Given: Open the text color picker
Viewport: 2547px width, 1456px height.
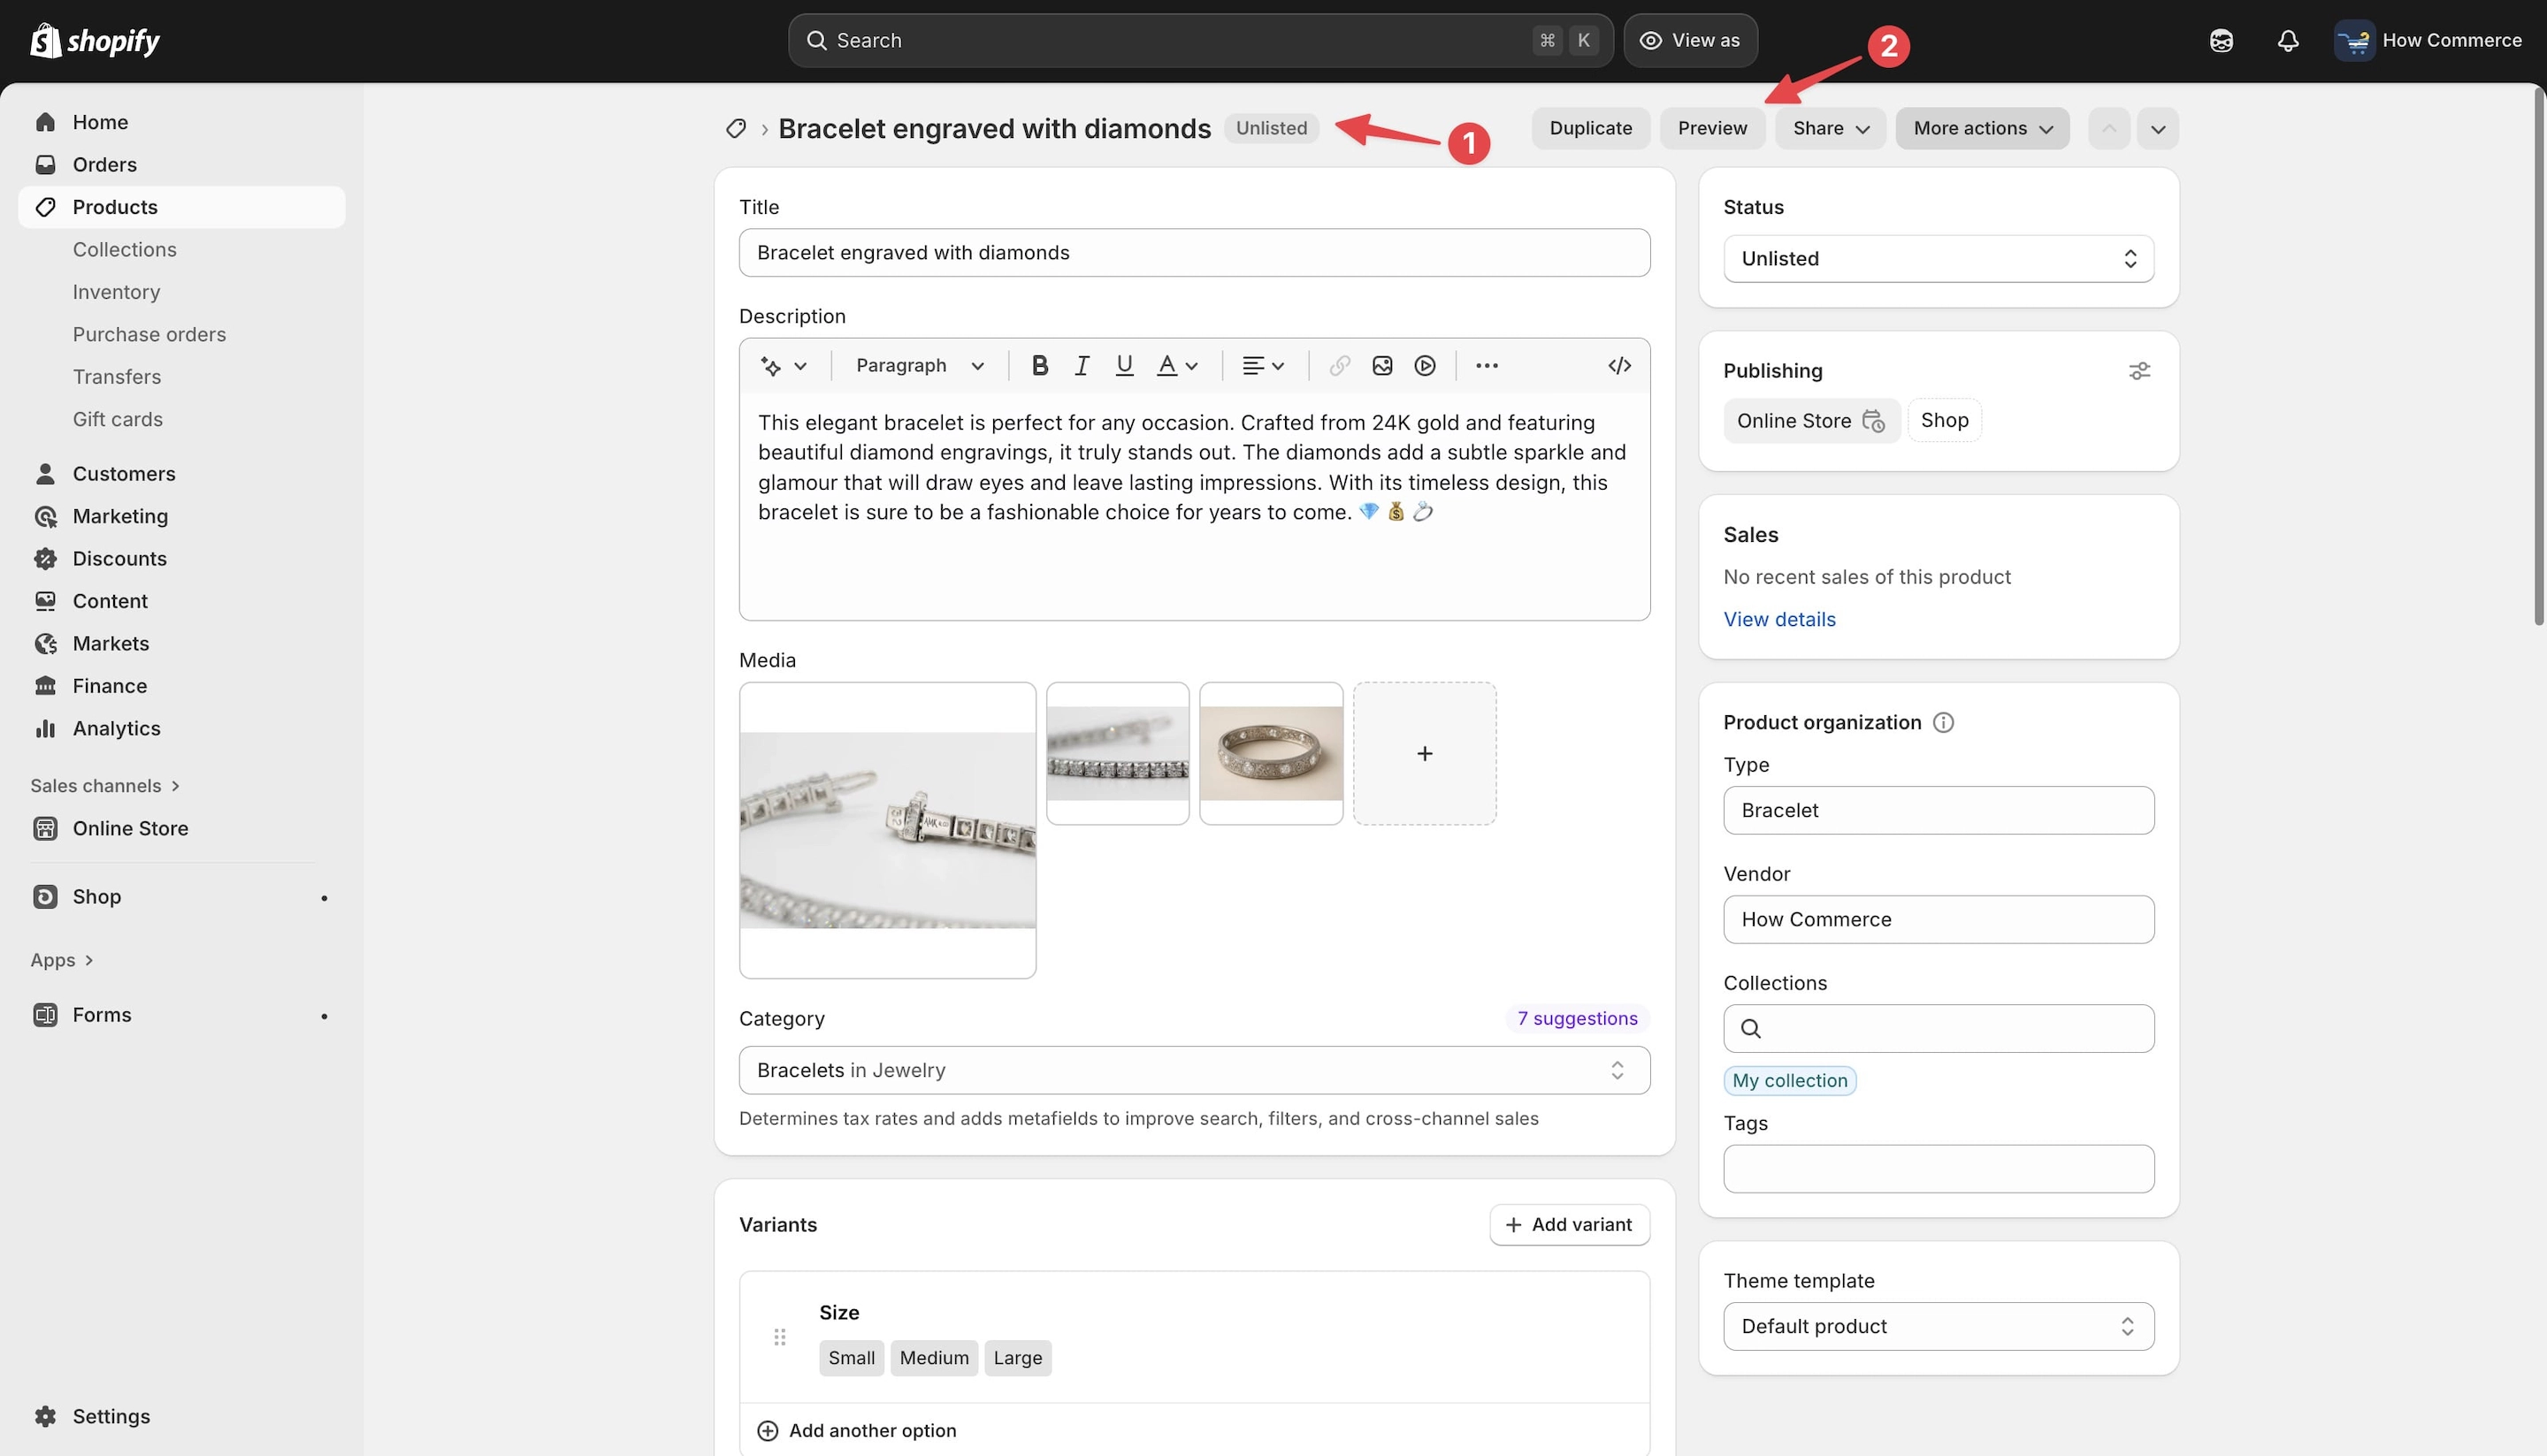Looking at the screenshot, I should pos(1177,366).
